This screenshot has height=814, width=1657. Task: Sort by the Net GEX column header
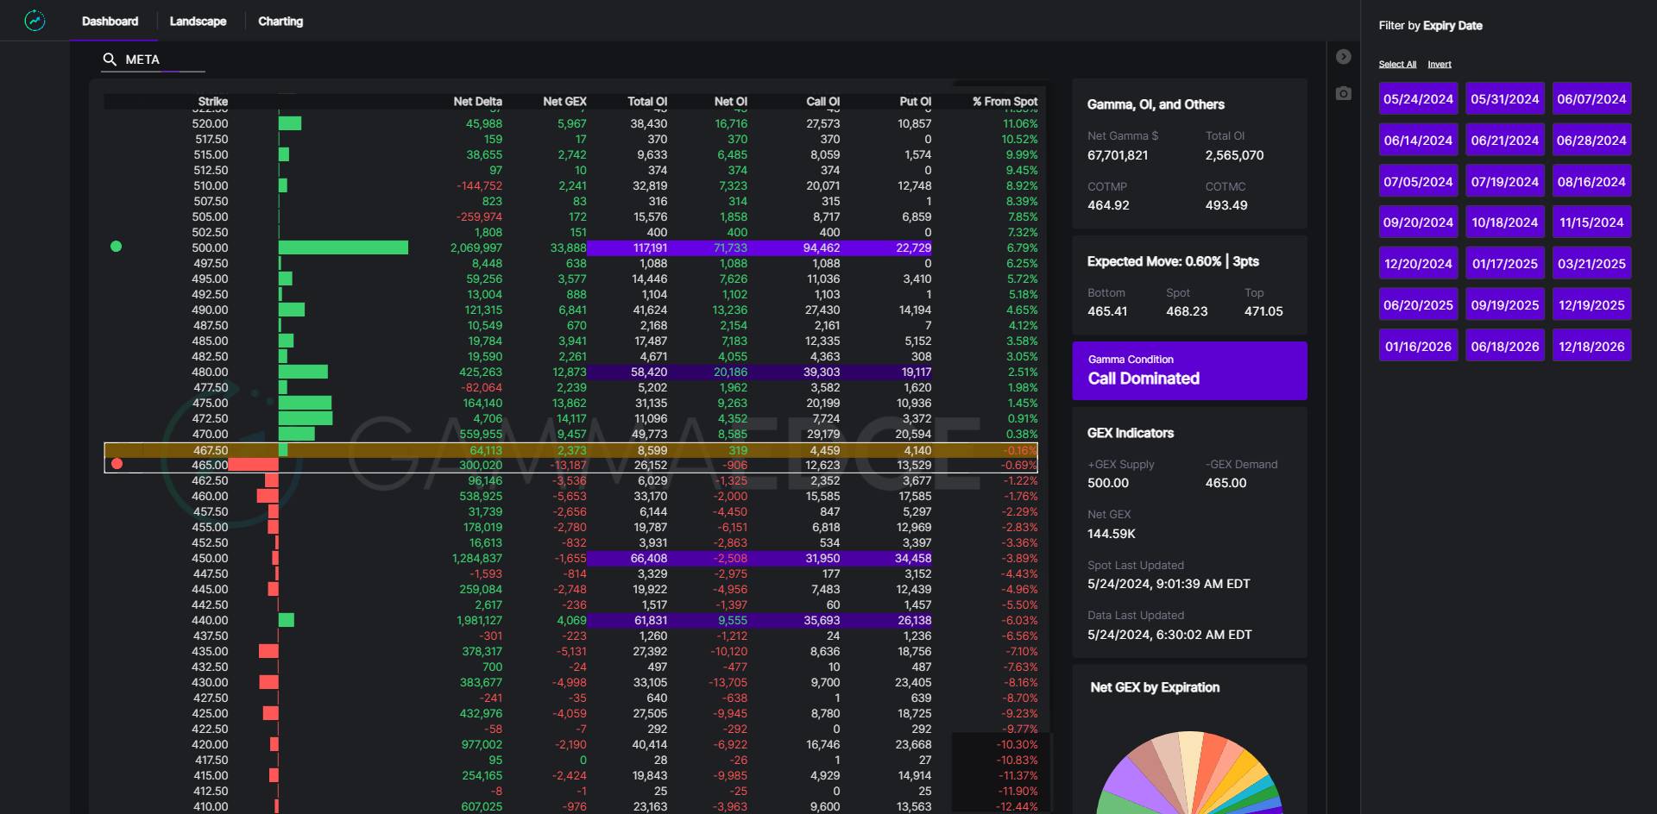564,102
